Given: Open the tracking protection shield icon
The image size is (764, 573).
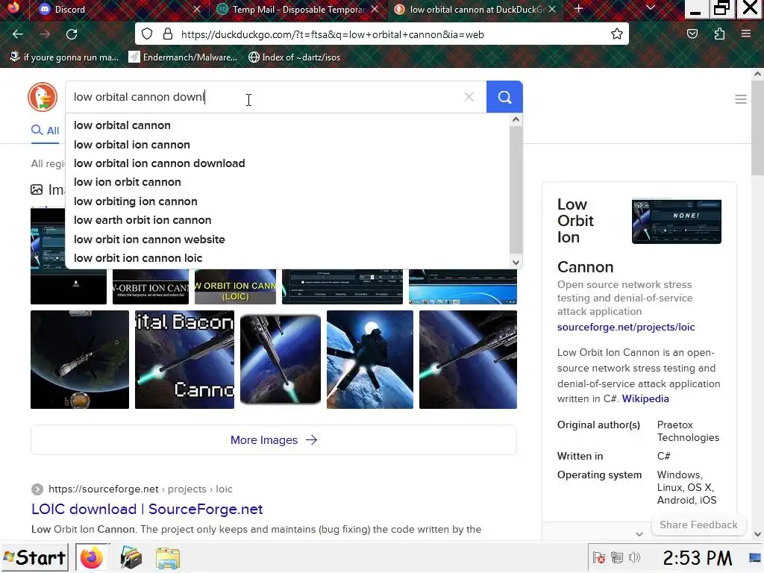Looking at the screenshot, I should (x=147, y=34).
